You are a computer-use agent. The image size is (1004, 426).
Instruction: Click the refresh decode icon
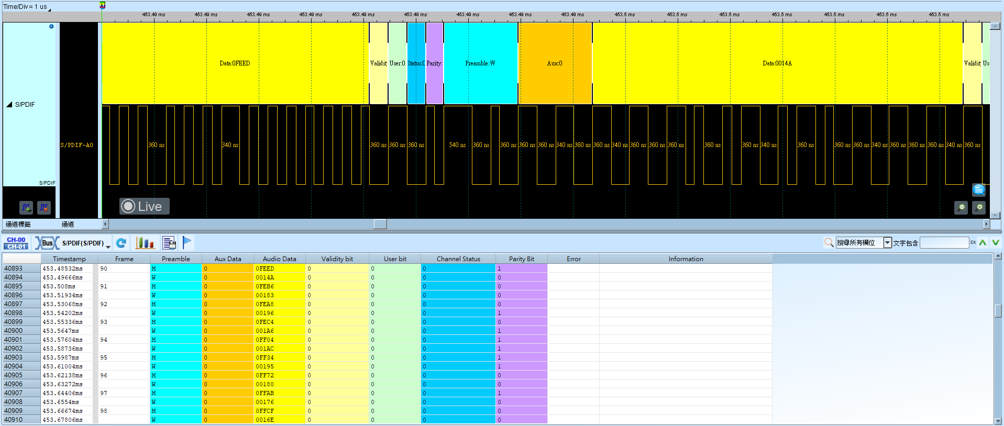tap(122, 243)
